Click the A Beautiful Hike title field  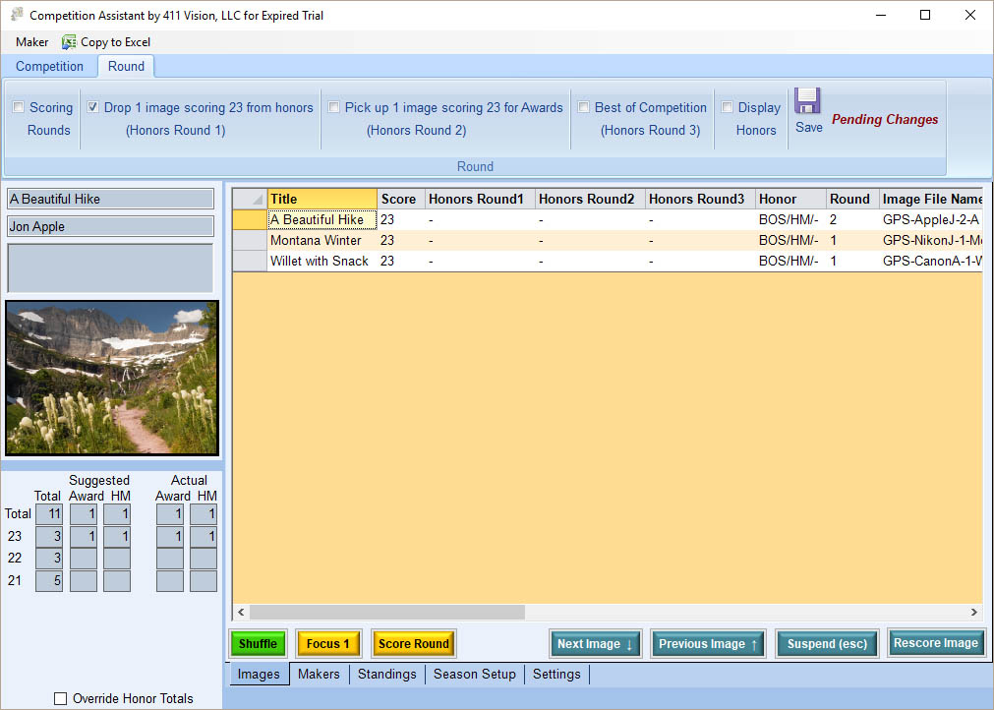point(110,199)
